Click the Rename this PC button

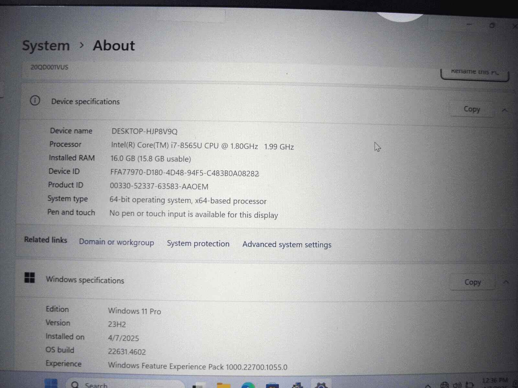click(475, 72)
